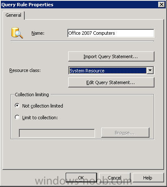Click the query database magnifier icon
Image resolution: width=167 pixels, height=187 pixels.
(17, 33)
